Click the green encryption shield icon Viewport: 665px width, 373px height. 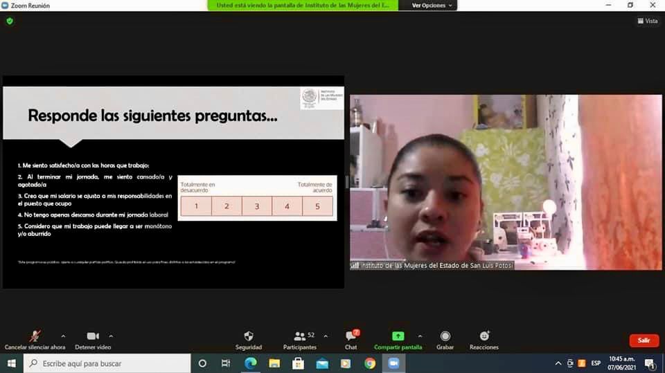[x=10, y=21]
